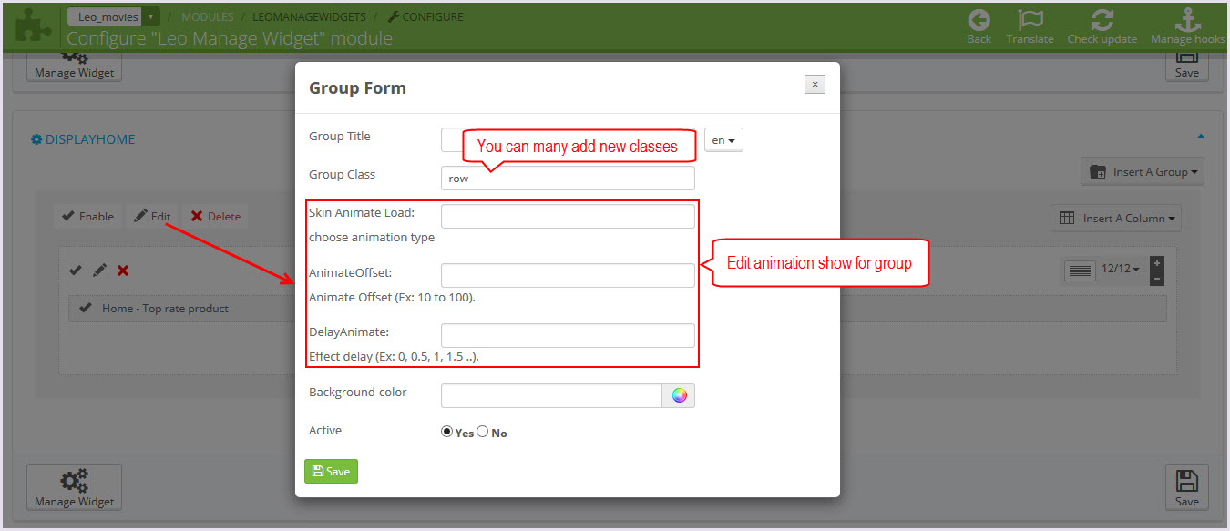Collapse the DISPLAYHOME panel with arrow

tap(1201, 137)
